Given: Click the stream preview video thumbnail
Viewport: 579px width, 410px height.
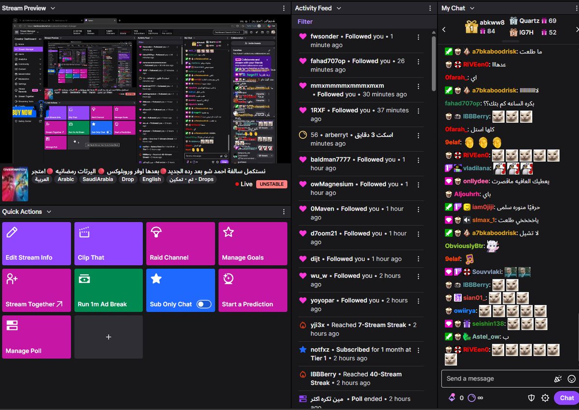Looking at the screenshot, I should (145, 90).
